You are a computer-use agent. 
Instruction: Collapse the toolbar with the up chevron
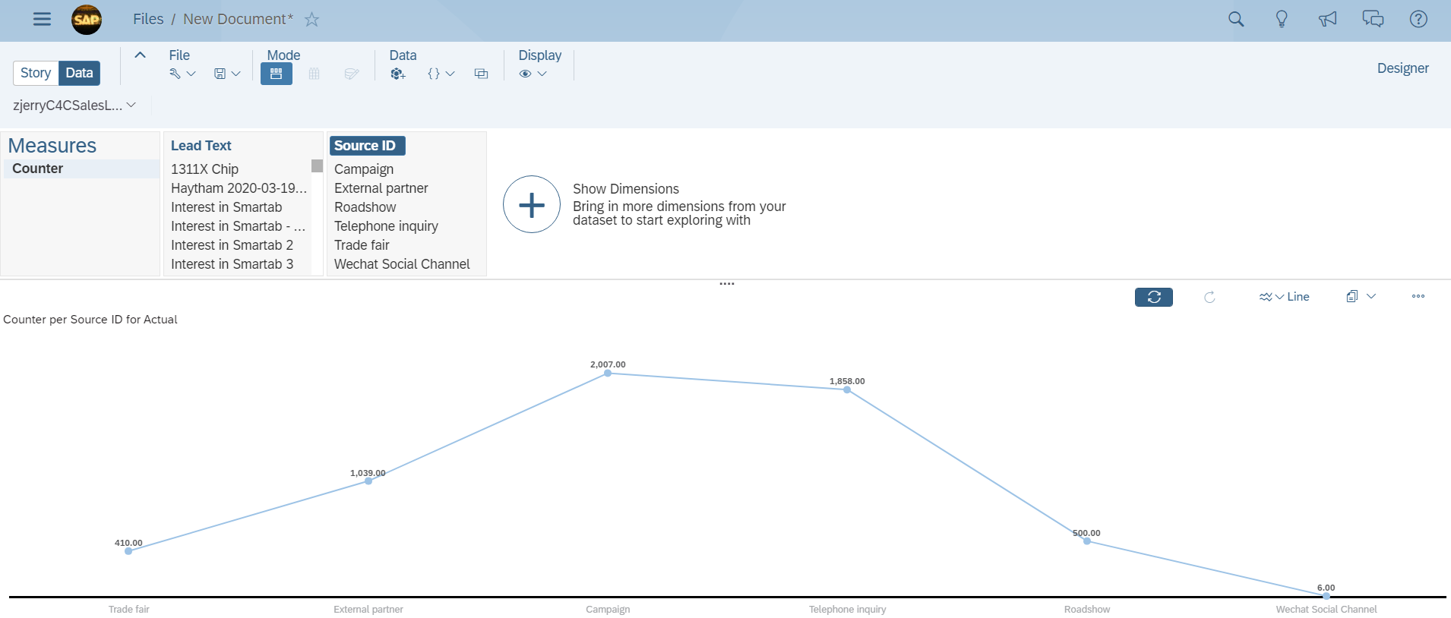pos(140,55)
